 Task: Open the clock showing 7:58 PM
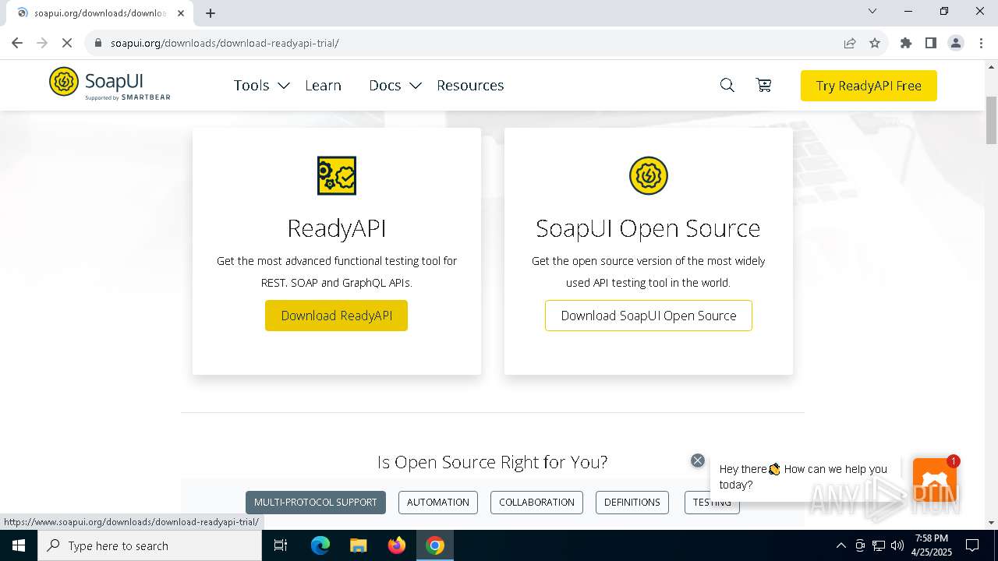click(x=932, y=545)
